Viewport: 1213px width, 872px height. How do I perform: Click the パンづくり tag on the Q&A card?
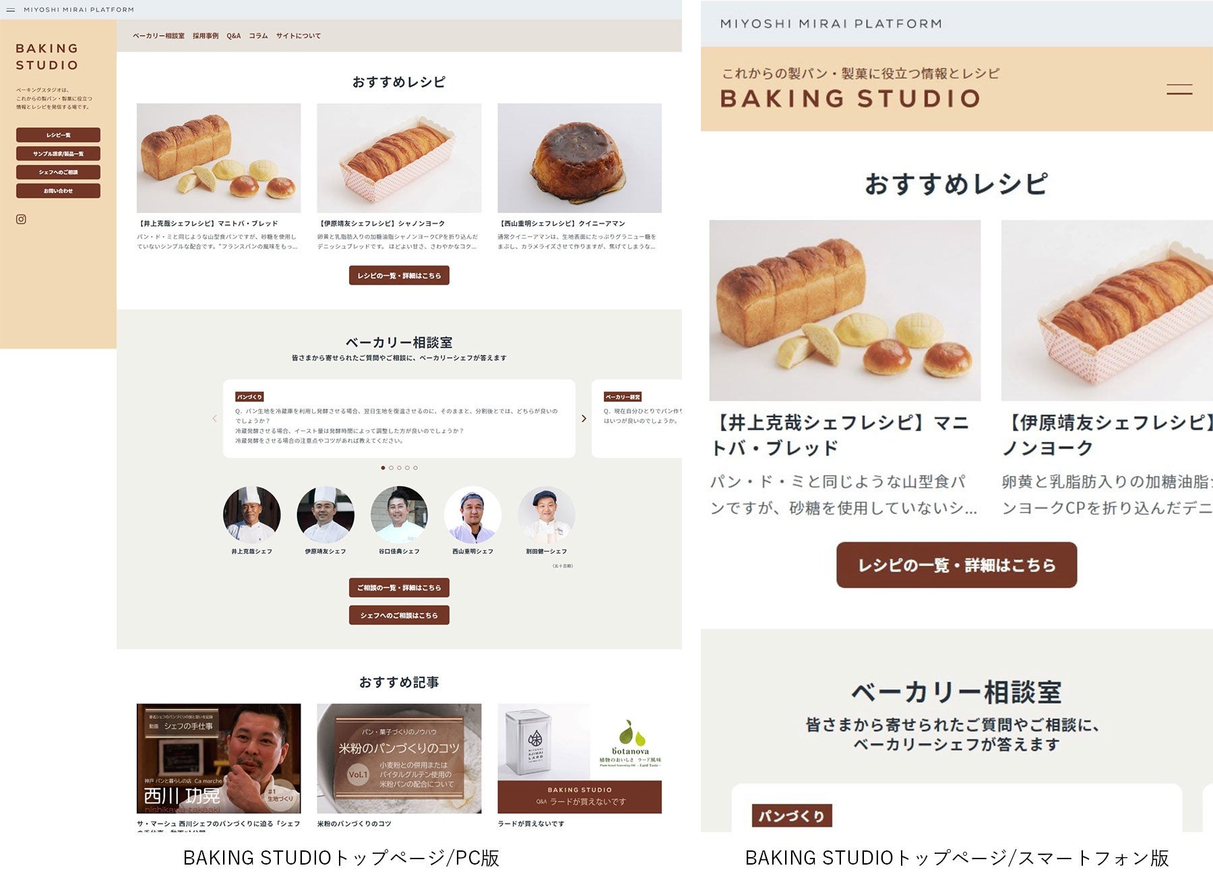point(249,397)
